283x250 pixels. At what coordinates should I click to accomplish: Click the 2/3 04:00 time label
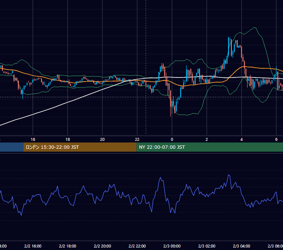pyautogui.click(x=241, y=246)
